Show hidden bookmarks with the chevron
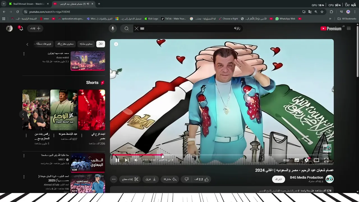The width and height of the screenshot is (359, 202). 330,19
